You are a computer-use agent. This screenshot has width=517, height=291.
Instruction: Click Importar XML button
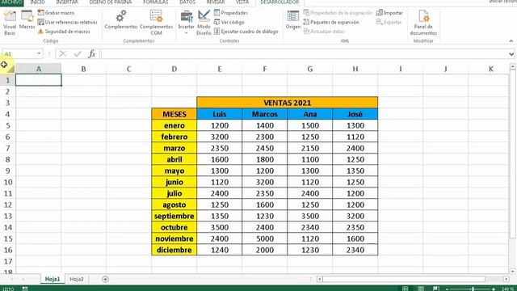tap(389, 13)
